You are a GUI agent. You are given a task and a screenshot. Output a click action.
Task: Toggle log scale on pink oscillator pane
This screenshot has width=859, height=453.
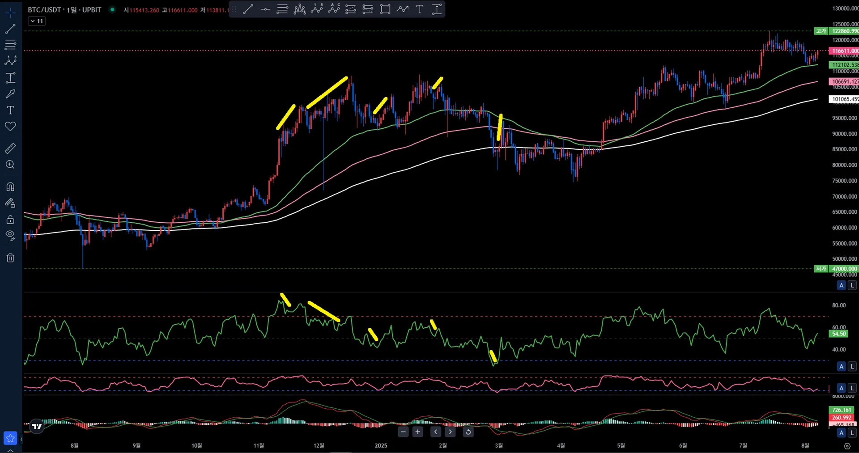click(852, 388)
